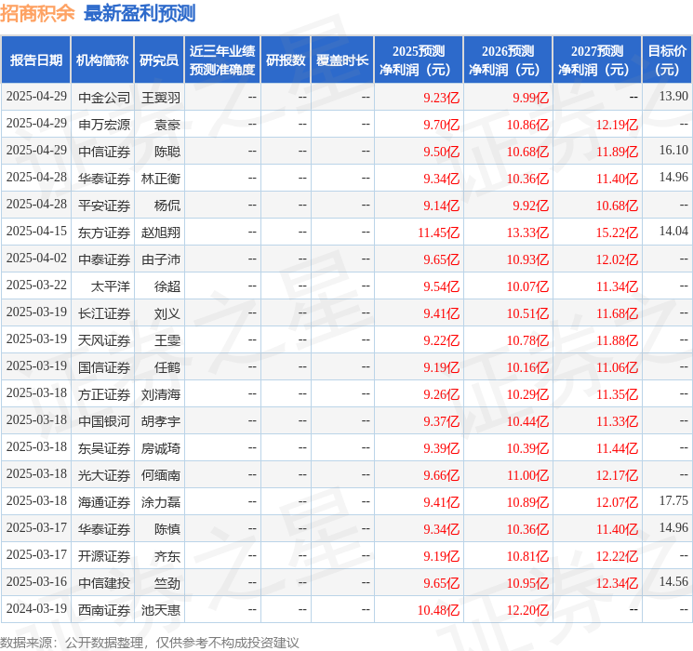The height and width of the screenshot is (651, 693).
Task: Click the 覆盖时长 column header
Action: [x=342, y=60]
